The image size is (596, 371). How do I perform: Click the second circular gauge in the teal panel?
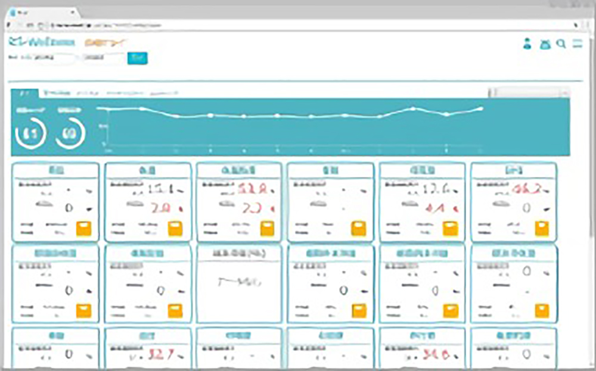pyautogui.click(x=70, y=133)
